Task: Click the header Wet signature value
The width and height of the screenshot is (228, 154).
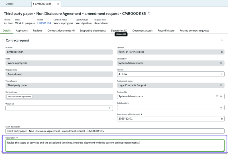Action: (x=84, y=23)
